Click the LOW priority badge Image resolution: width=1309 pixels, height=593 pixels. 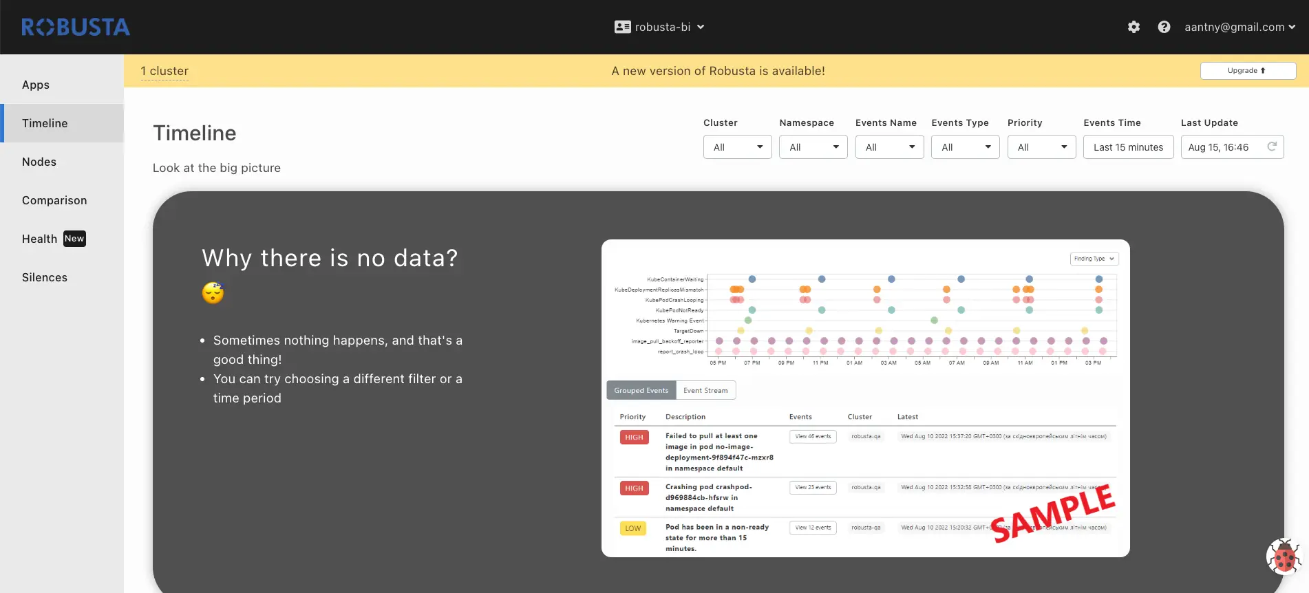[633, 528]
